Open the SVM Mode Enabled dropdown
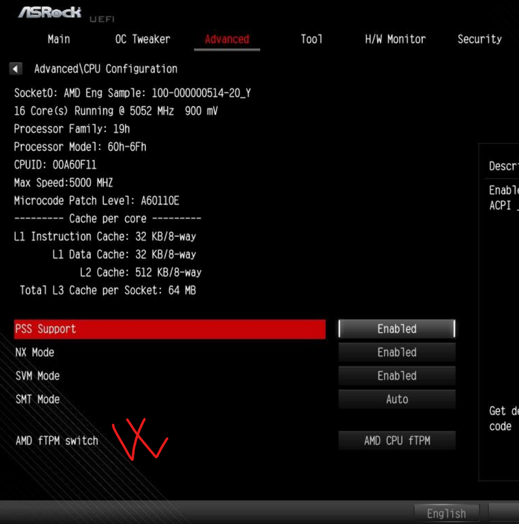519x524 pixels. (397, 375)
